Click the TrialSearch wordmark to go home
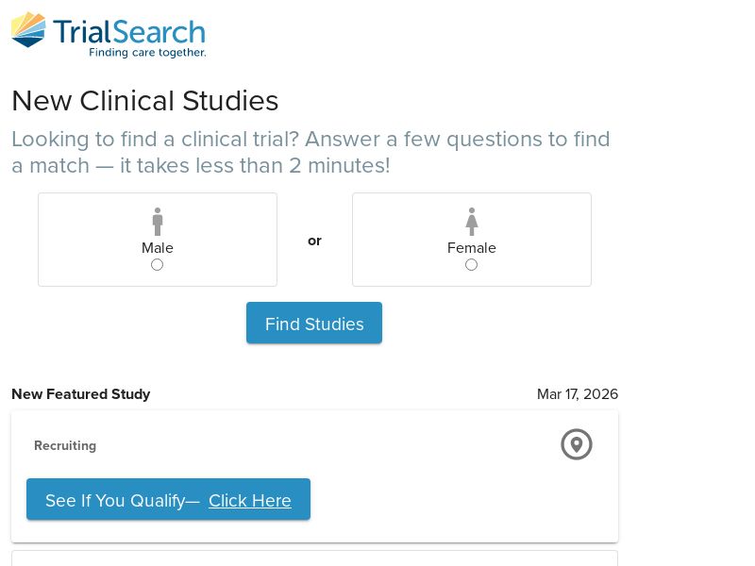This screenshot has height=566, width=755. 130,30
